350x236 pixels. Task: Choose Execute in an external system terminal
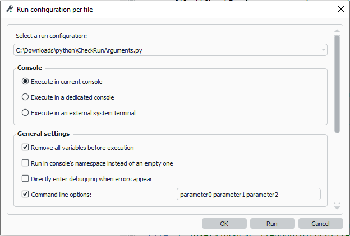25,113
